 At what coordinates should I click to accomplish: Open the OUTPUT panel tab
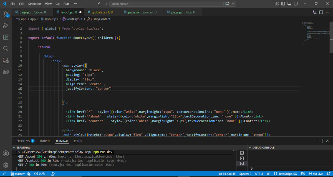[x=45, y=141]
